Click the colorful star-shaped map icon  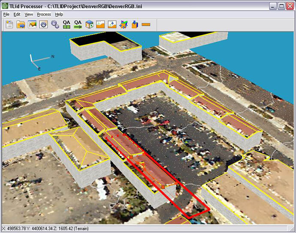124,25
